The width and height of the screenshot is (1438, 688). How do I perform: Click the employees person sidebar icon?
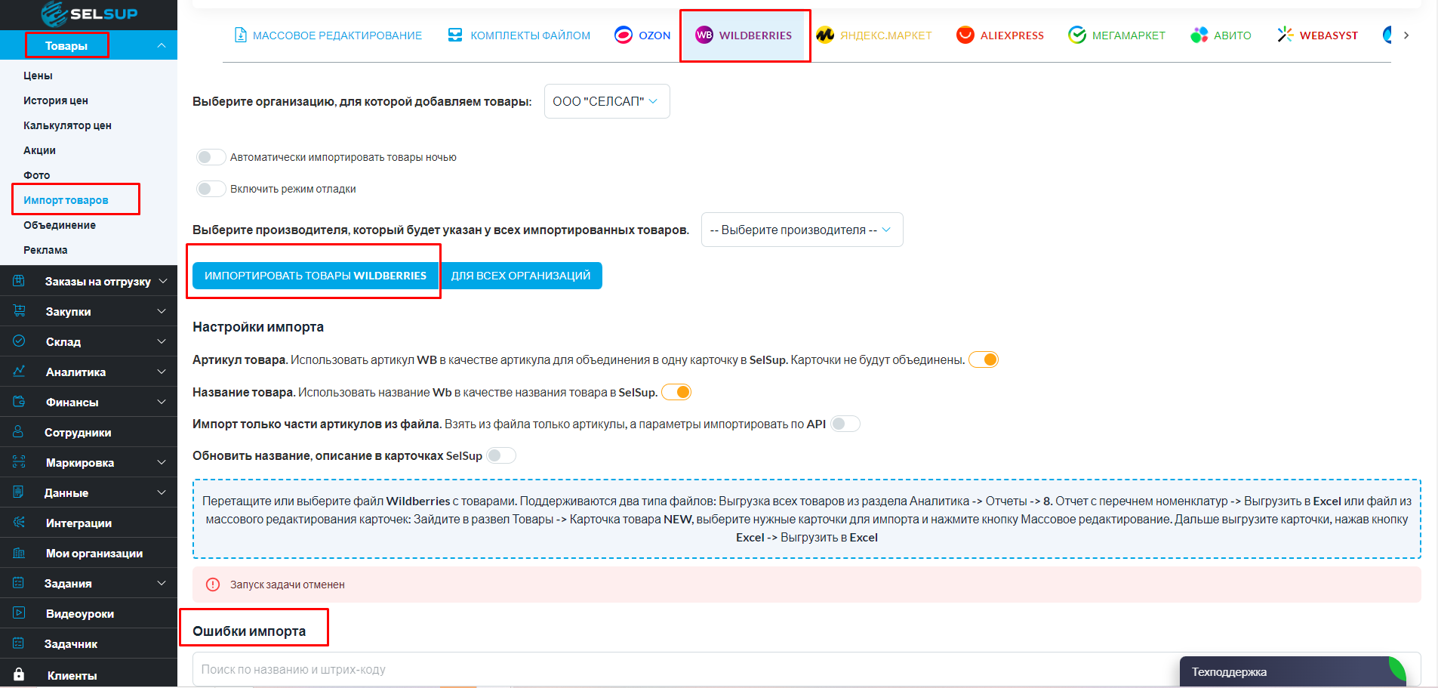19,432
